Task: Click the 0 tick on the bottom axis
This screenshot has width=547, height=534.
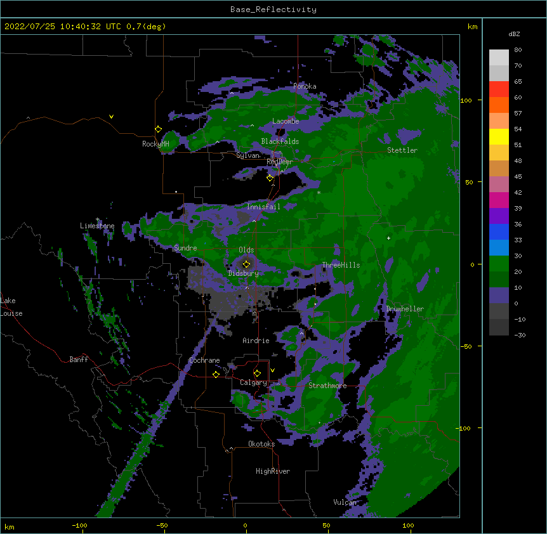Action: (245, 525)
